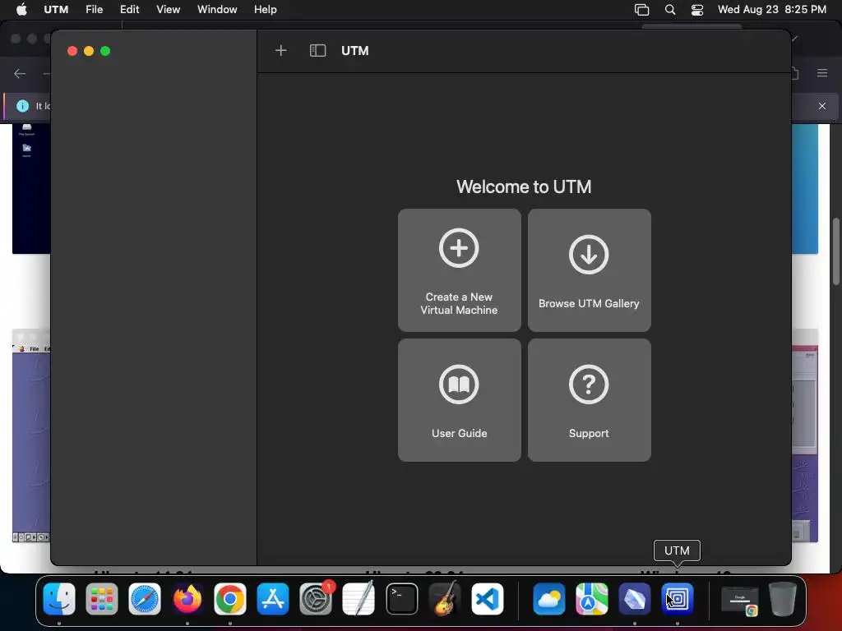Close the UTM window
842x631 pixels.
point(72,51)
